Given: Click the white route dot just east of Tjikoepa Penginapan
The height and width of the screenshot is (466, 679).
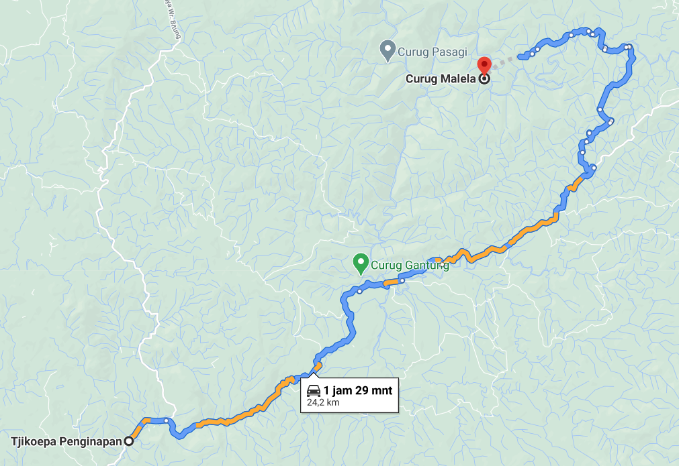Looking at the screenshot, I should coord(167,420).
